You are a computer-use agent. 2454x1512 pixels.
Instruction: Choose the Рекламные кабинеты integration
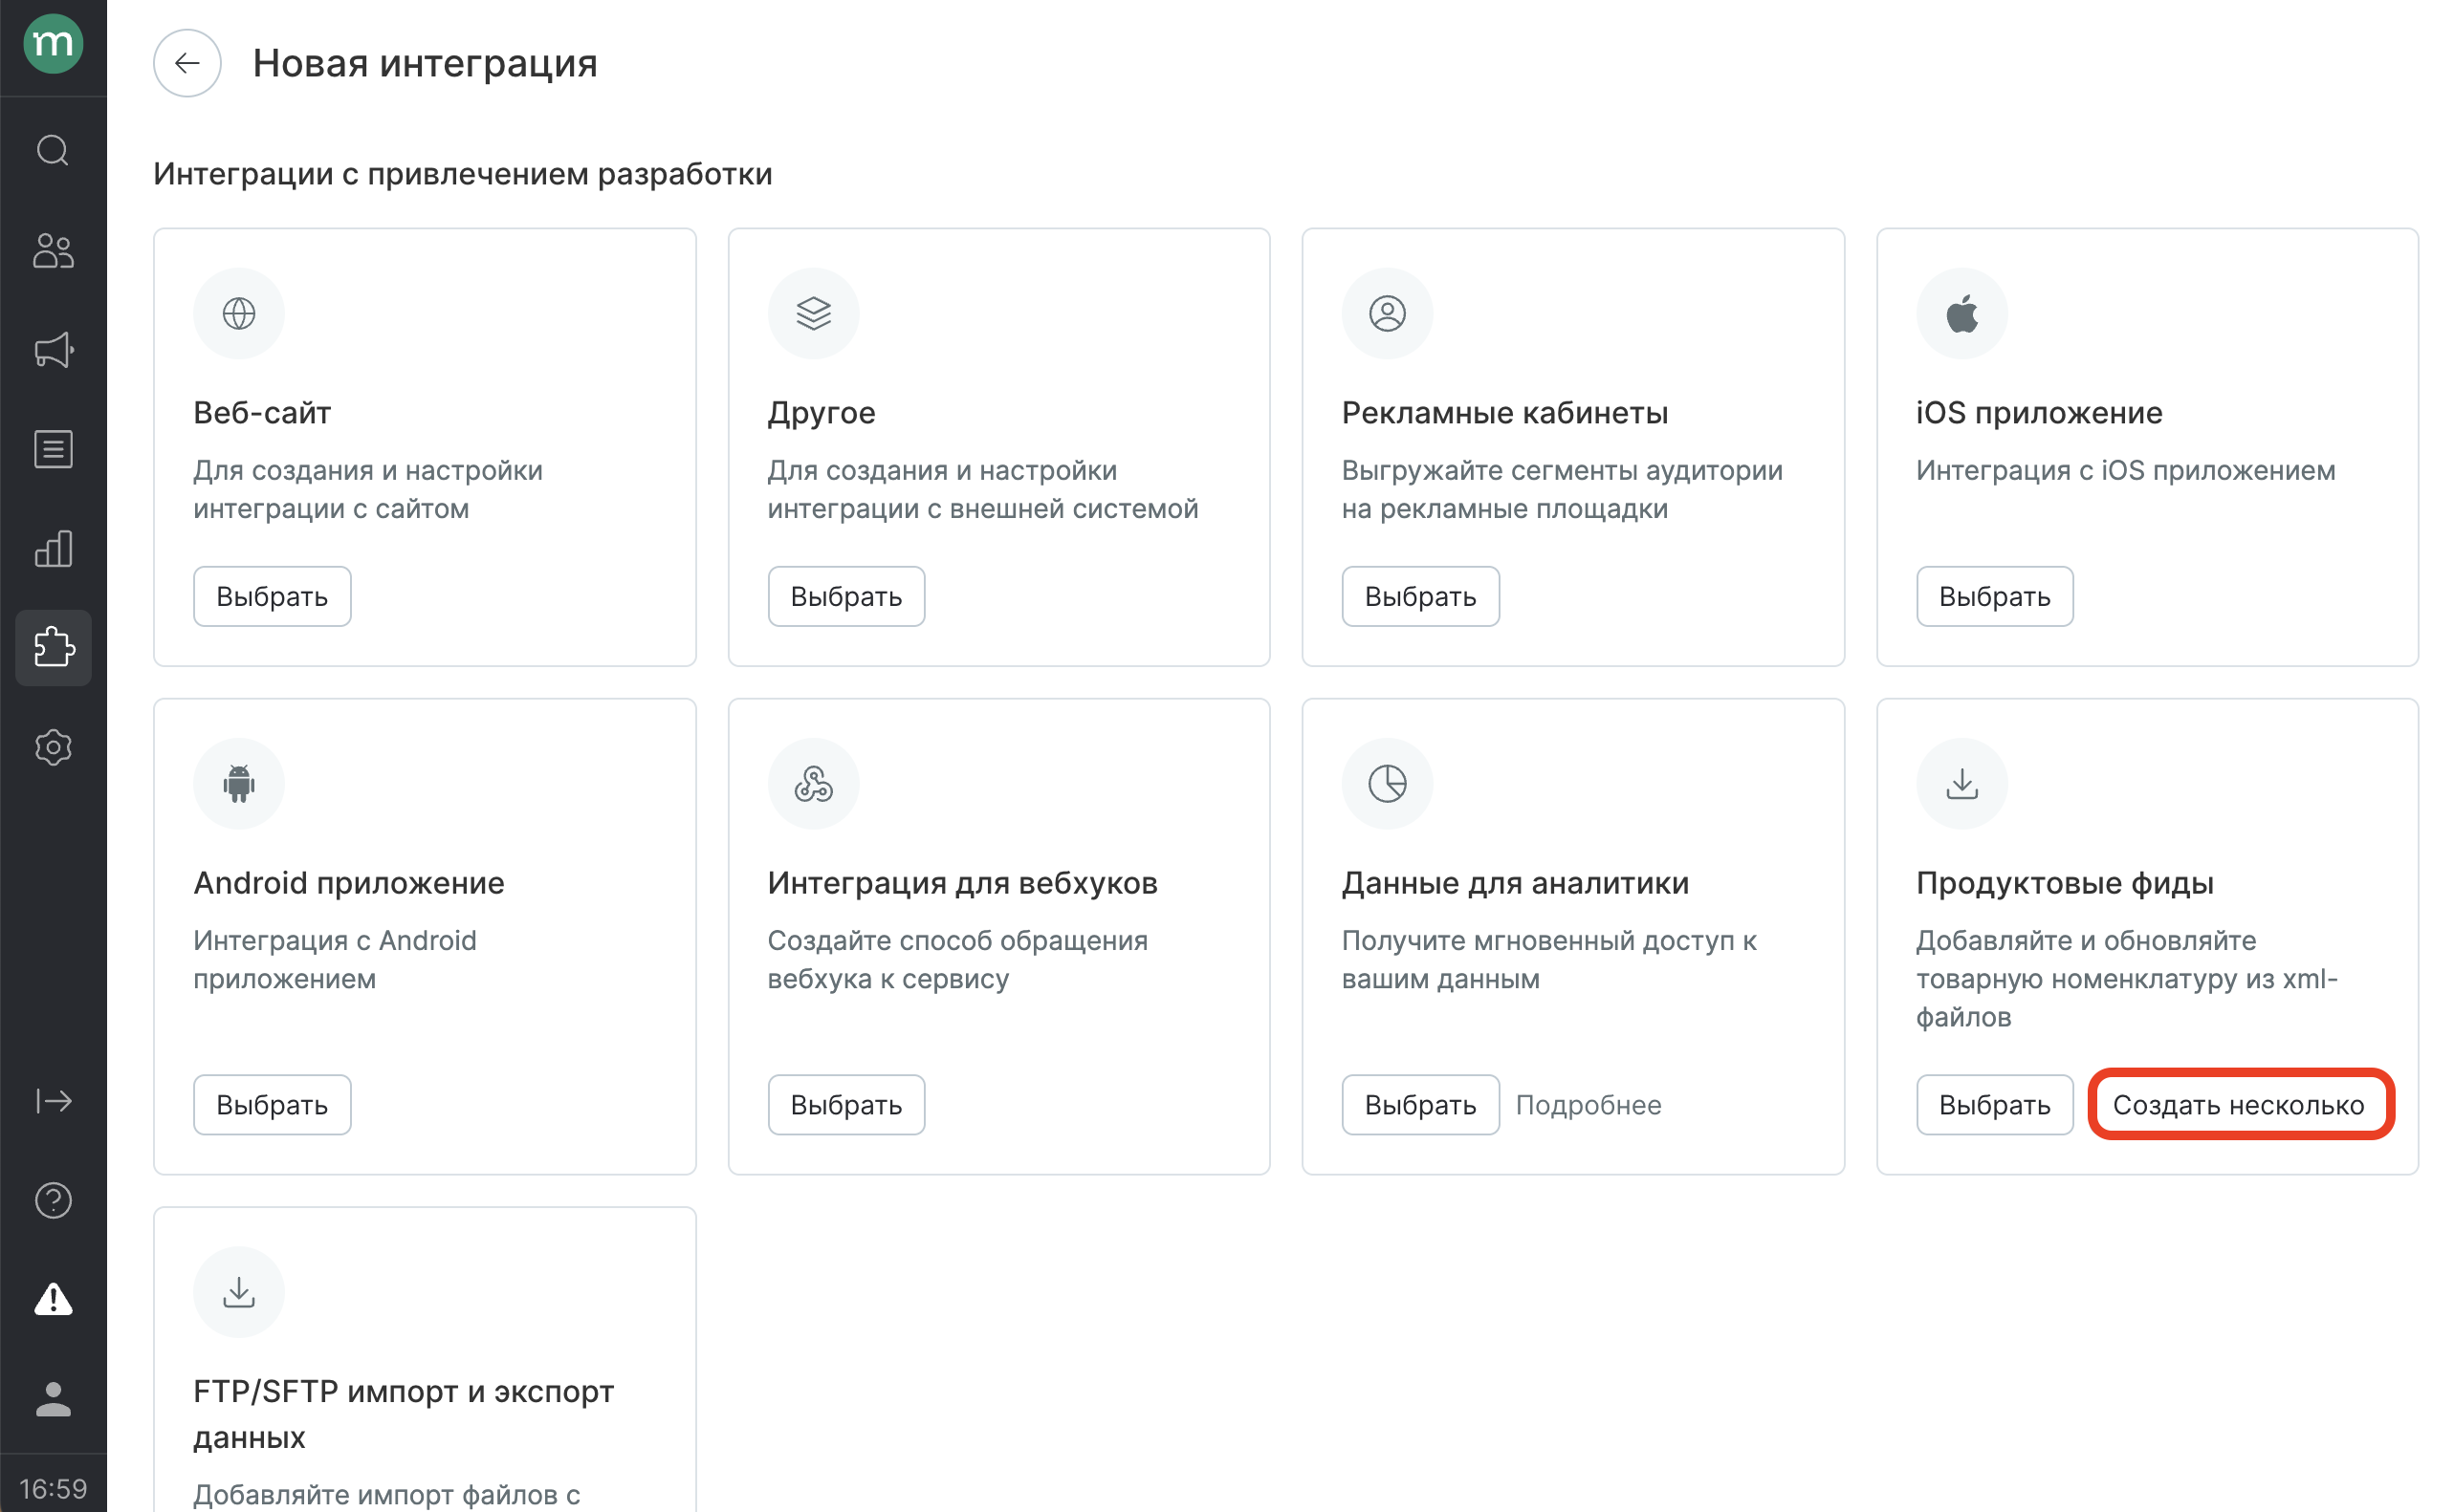pos(1419,597)
